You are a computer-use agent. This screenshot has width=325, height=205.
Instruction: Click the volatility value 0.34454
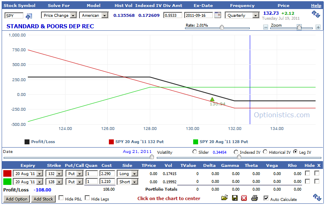[x=219, y=153]
